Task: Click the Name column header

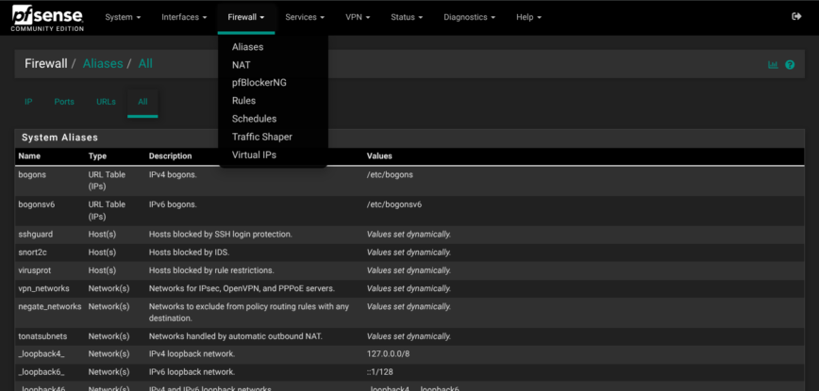Action: click(29, 155)
